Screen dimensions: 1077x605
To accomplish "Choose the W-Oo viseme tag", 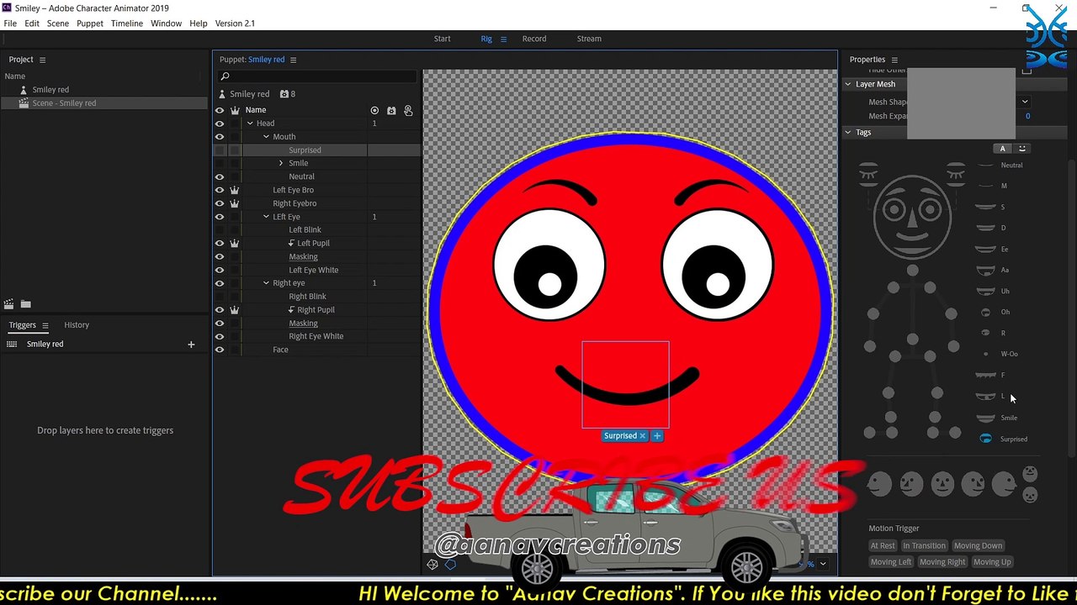I will (1000, 355).
